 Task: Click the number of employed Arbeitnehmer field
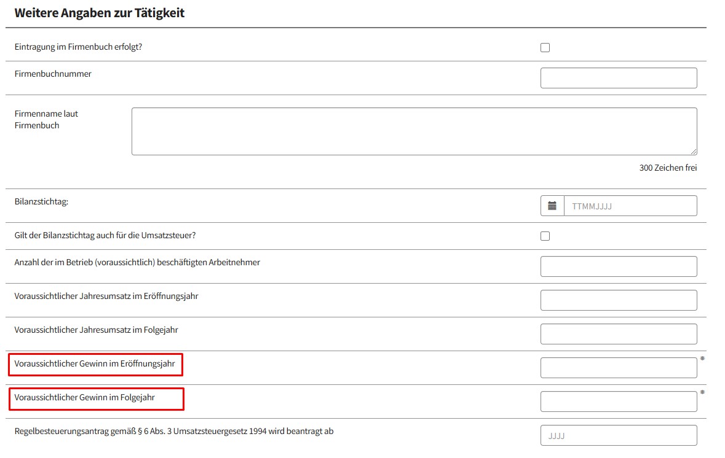(x=618, y=266)
